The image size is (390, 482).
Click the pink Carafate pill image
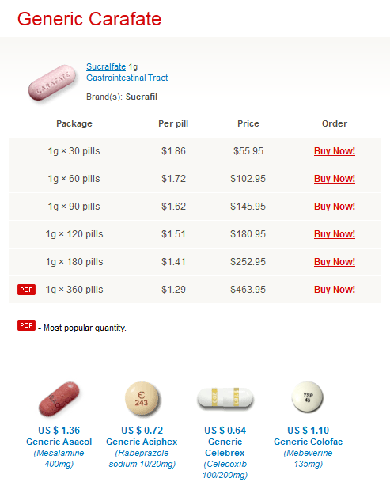[x=52, y=82]
